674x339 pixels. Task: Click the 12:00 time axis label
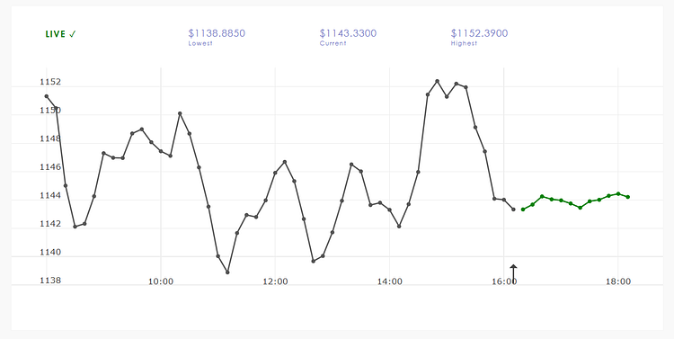tap(275, 281)
